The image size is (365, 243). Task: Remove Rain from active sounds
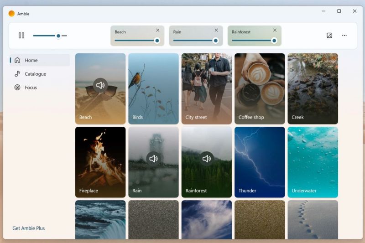[x=216, y=31]
